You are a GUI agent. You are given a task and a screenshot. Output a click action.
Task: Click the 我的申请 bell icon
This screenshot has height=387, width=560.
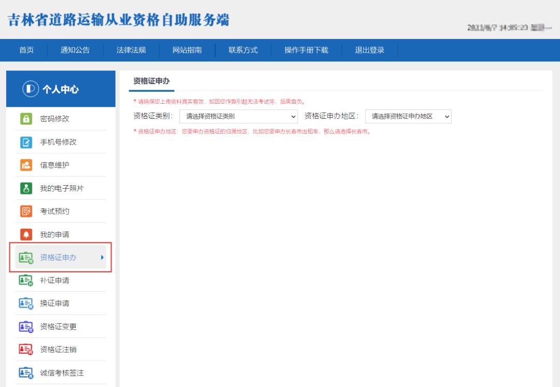pos(26,234)
